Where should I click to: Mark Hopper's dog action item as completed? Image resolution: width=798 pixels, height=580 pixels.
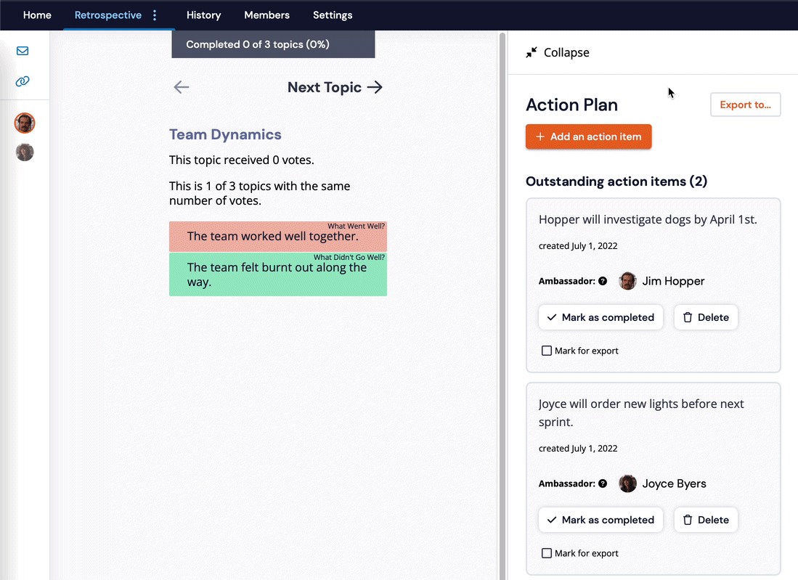tap(600, 317)
